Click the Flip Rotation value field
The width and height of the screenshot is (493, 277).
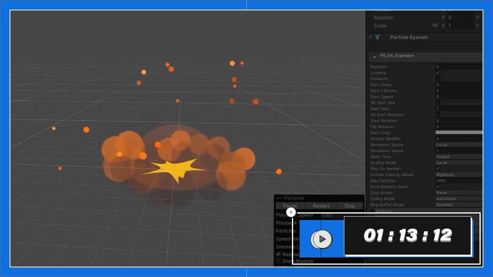[x=459, y=127]
